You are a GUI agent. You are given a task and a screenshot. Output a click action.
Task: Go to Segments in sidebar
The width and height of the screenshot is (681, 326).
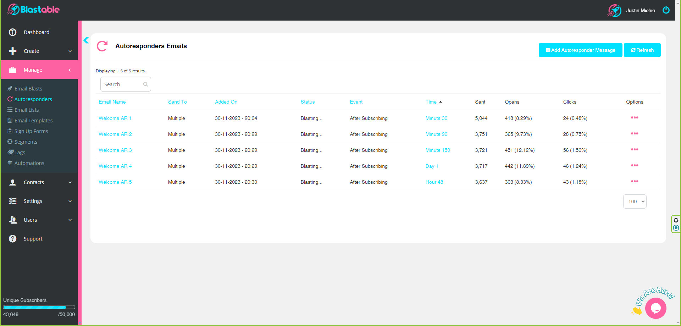(x=26, y=142)
